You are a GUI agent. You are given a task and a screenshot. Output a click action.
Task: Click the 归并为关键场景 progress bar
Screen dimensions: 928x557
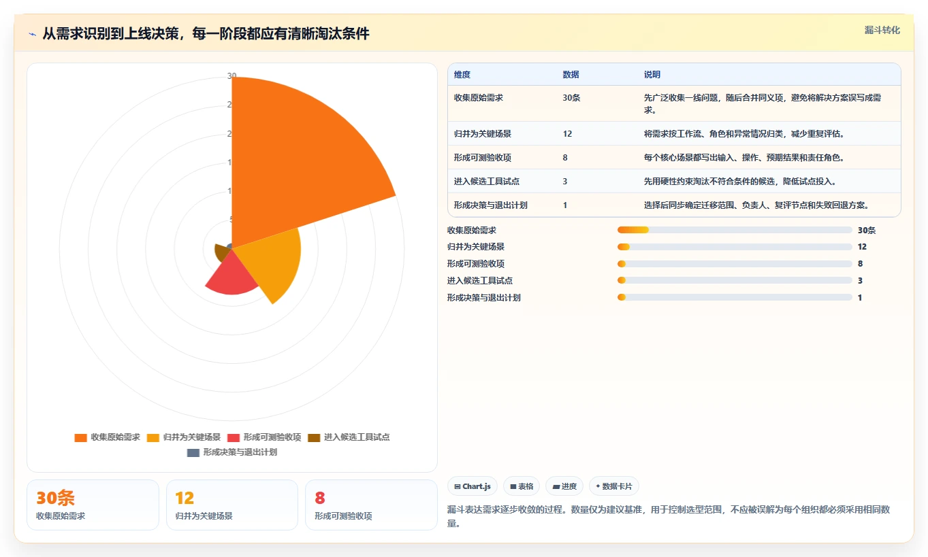(735, 247)
